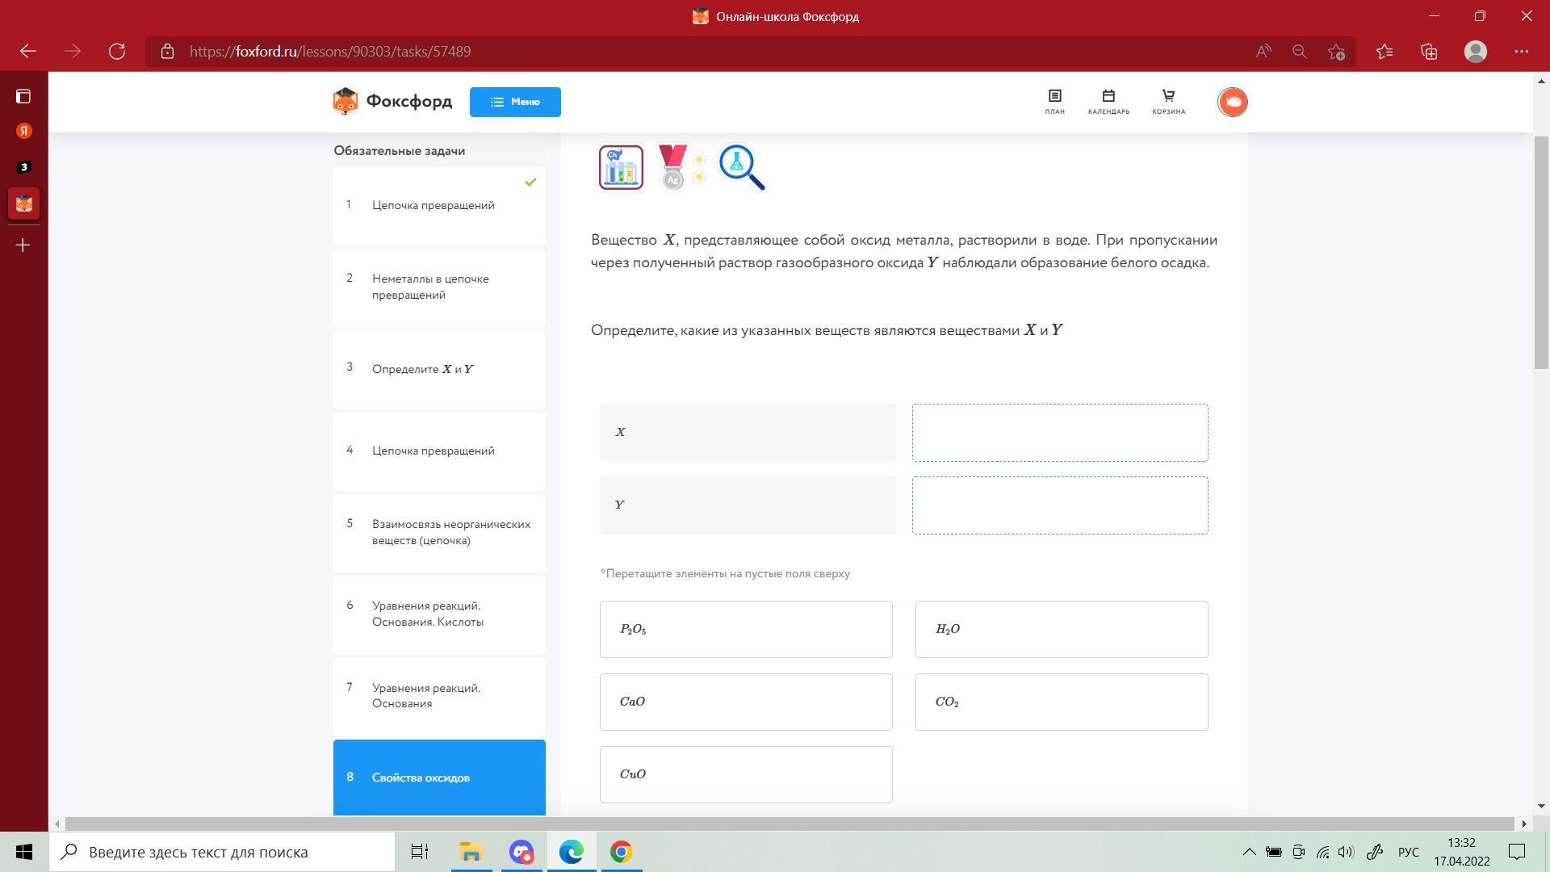Open Task View on taskbar

point(420,852)
